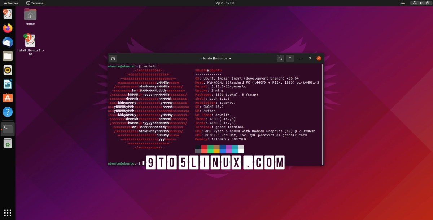Open LibreOffice Writer from the dock
The width and height of the screenshot is (433, 220).
pyautogui.click(x=8, y=84)
